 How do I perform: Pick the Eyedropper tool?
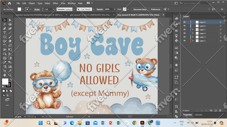point(4,62)
